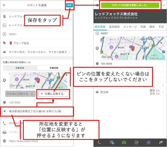
Task: Switch to the 追加項目 tab
Action: (114, 27)
